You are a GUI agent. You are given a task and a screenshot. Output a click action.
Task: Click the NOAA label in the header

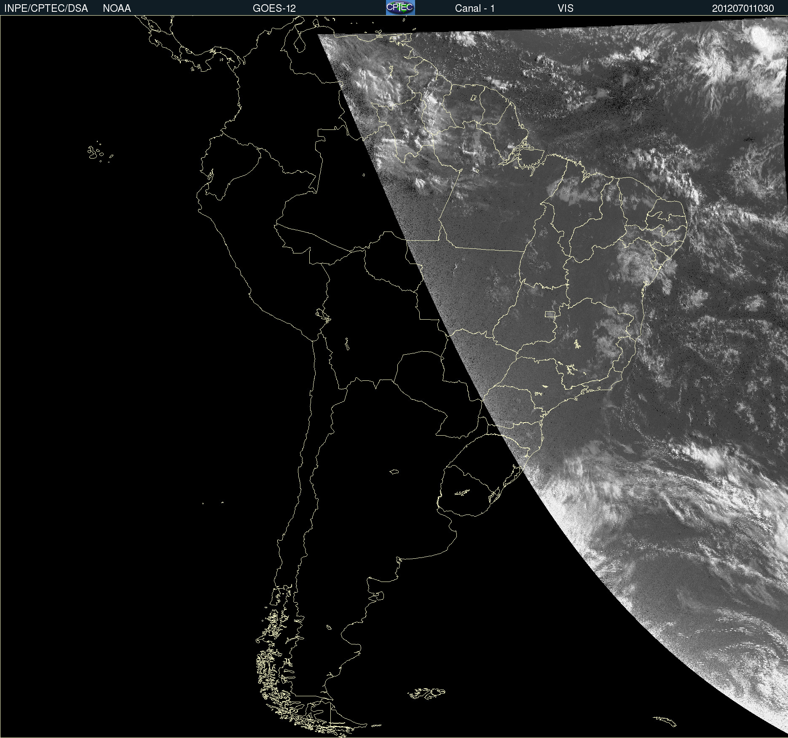click(x=117, y=8)
